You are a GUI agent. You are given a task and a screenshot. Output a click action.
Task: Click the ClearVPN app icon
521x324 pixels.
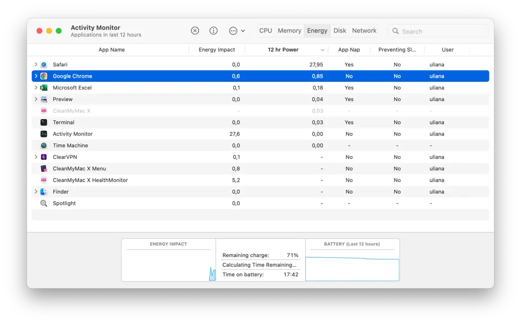pos(44,157)
